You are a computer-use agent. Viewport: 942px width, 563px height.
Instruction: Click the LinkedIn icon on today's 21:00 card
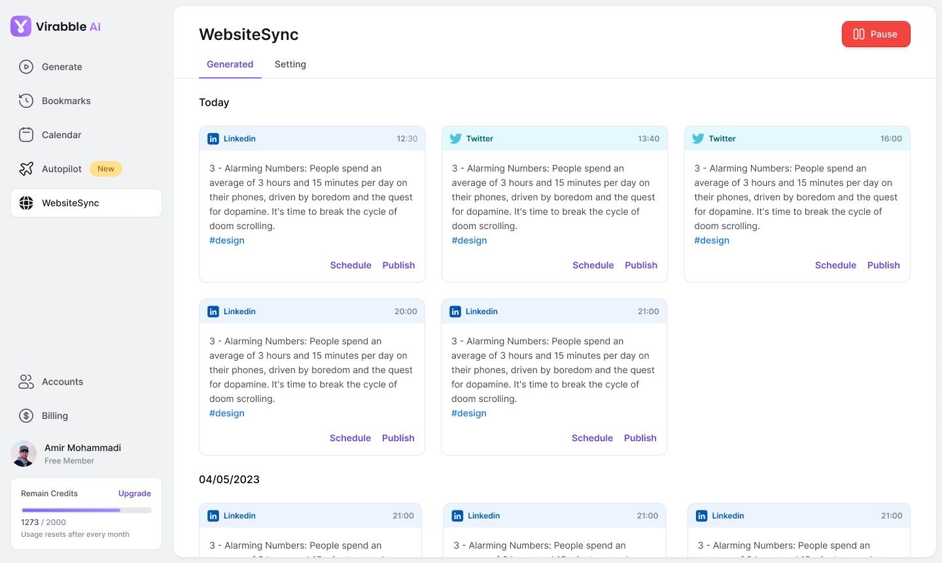455,312
